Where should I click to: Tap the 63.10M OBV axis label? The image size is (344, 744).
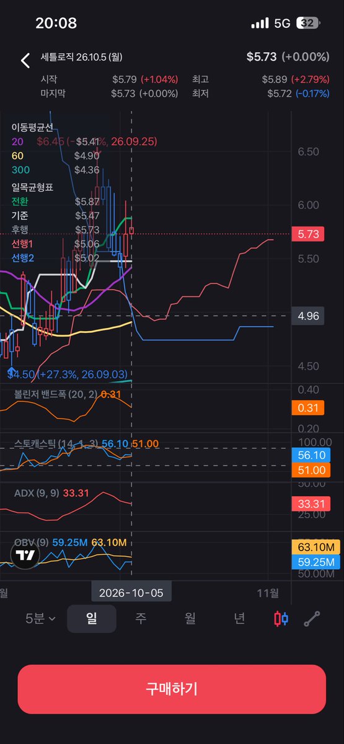click(316, 547)
